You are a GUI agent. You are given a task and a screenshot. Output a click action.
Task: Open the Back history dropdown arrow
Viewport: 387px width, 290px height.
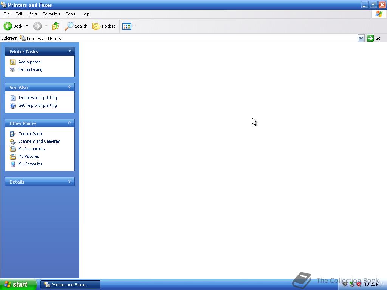[27, 26]
